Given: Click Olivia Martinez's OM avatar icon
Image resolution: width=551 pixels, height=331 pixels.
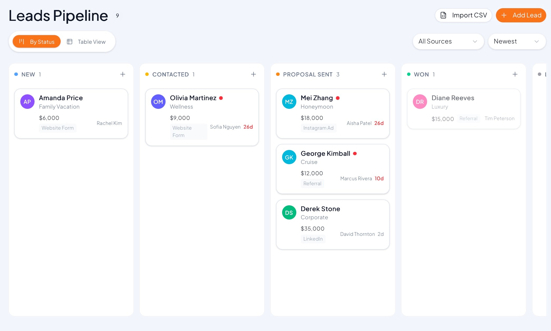Looking at the screenshot, I should [x=158, y=101].
